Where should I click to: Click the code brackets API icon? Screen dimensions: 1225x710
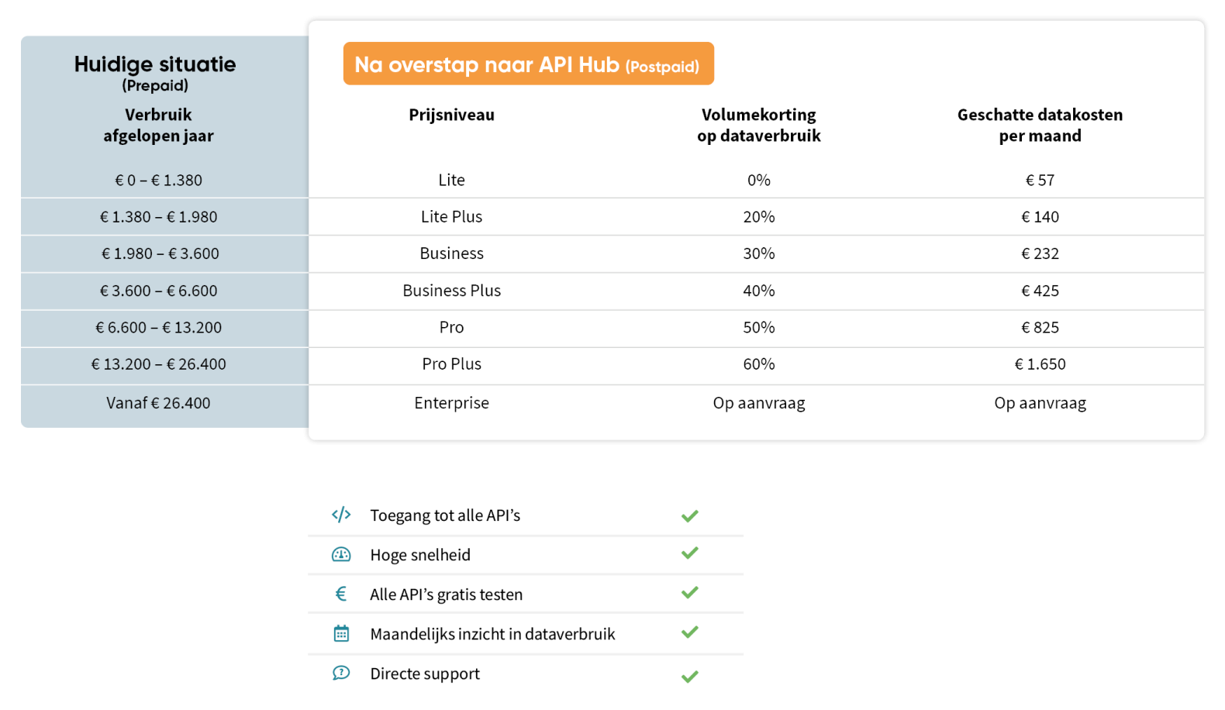[x=341, y=515]
